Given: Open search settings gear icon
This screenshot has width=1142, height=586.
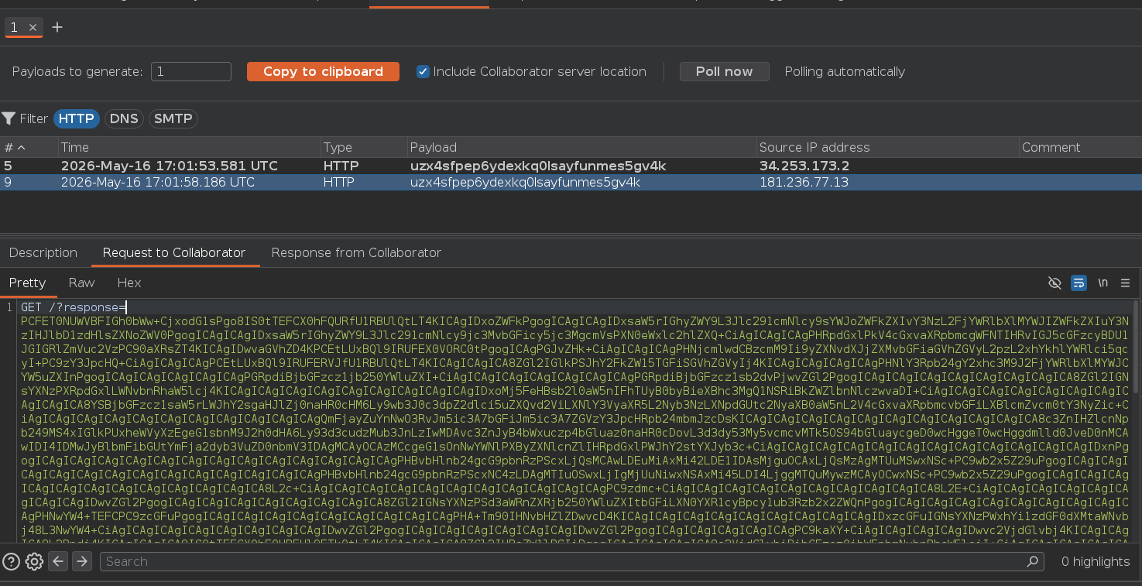Looking at the screenshot, I should point(34,561).
